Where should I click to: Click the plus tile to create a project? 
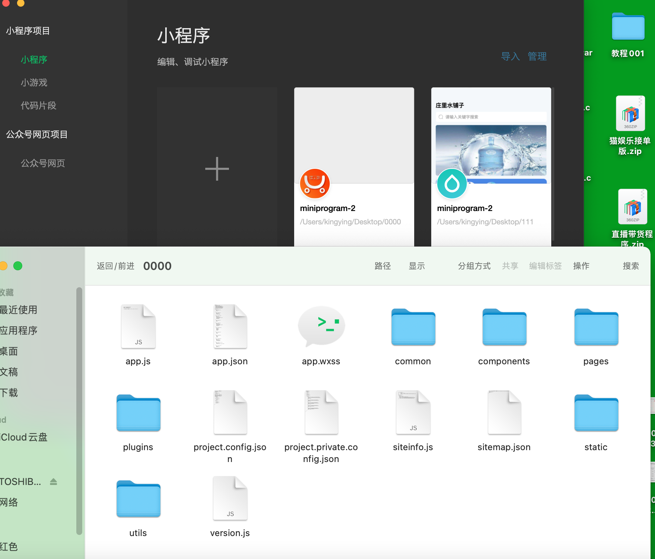click(x=217, y=168)
